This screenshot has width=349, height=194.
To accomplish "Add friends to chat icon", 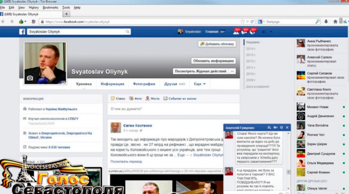I will tap(269, 128).
